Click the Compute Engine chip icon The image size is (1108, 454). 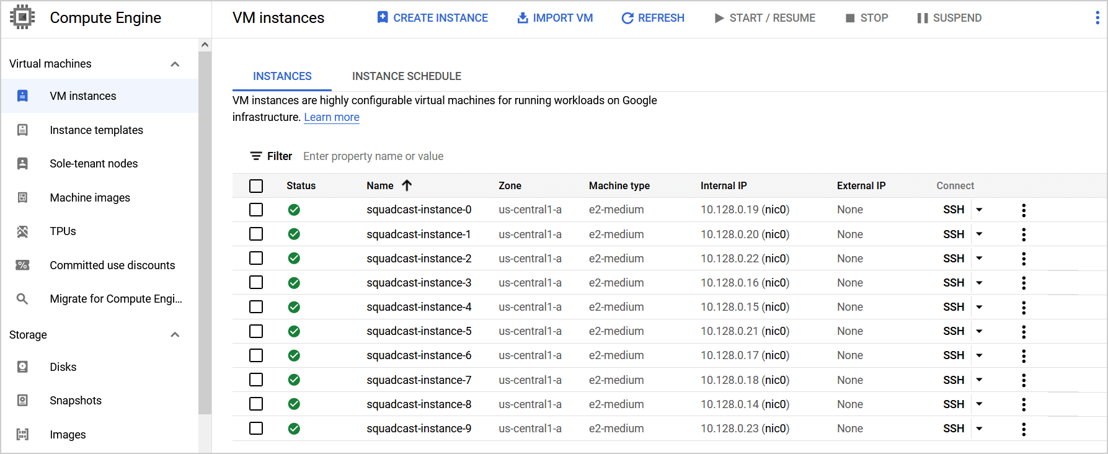[x=22, y=17]
